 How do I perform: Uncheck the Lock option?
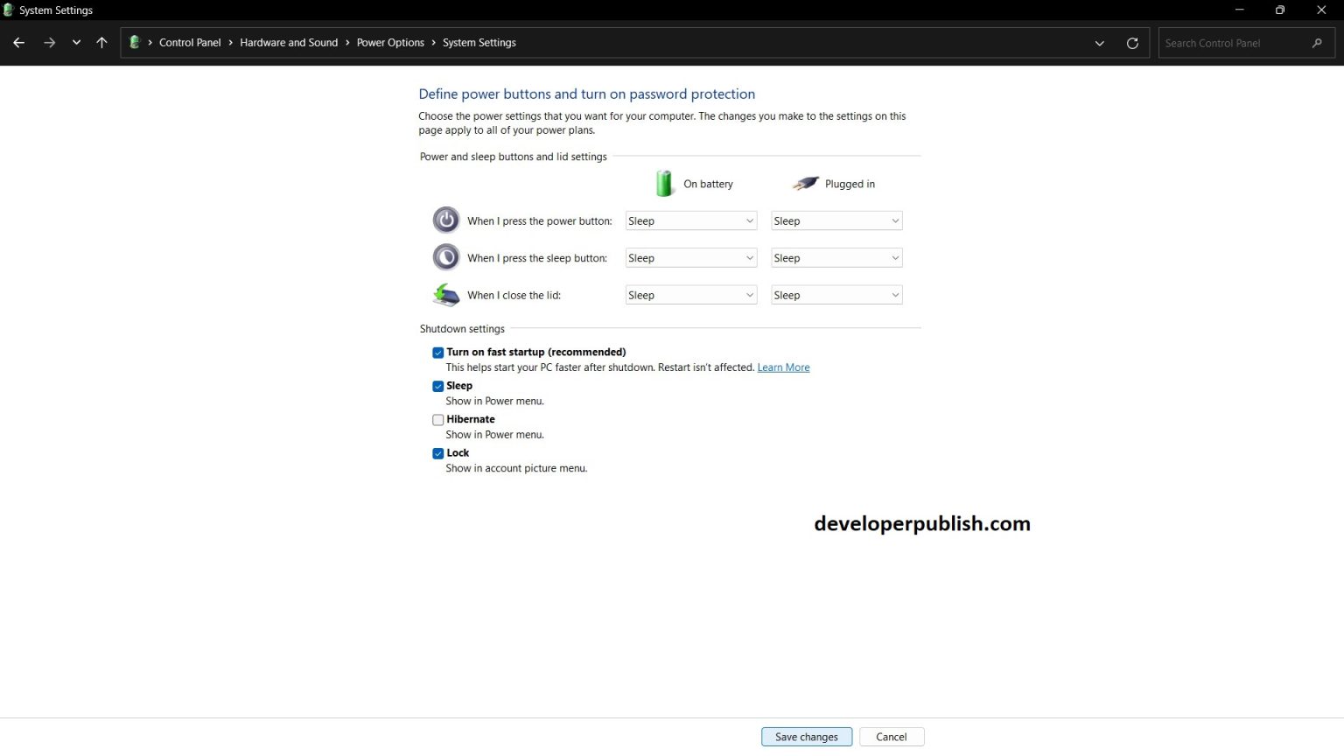coord(437,453)
